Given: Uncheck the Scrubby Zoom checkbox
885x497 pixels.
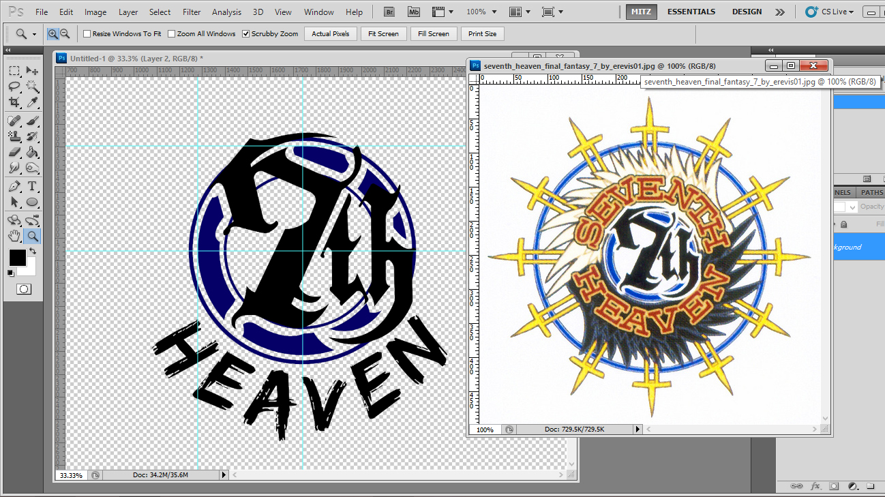Looking at the screenshot, I should tap(245, 33).
